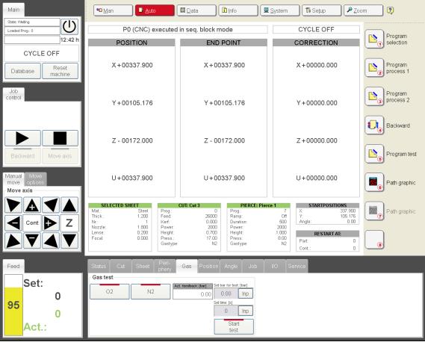Adjust the yellow Feed override bar
Viewport: 425px width, 342px height.
coord(13,305)
